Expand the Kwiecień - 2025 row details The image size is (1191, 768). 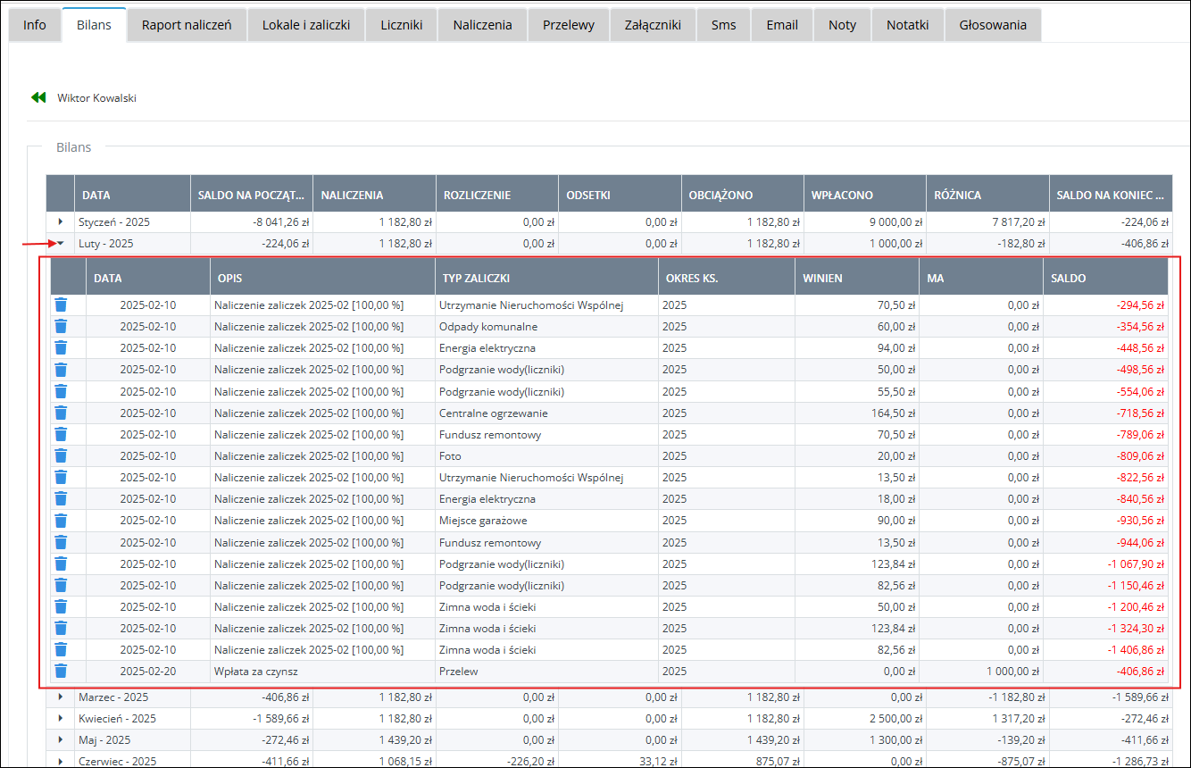tap(61, 718)
